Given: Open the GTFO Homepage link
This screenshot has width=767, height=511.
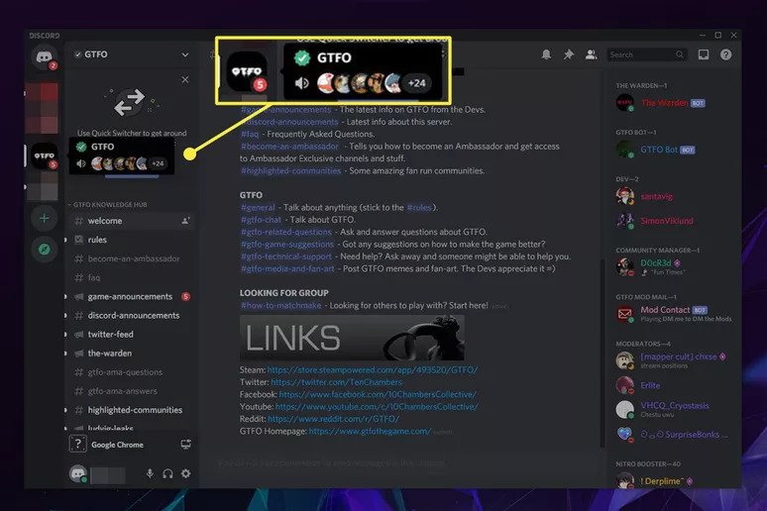Looking at the screenshot, I should (370, 431).
